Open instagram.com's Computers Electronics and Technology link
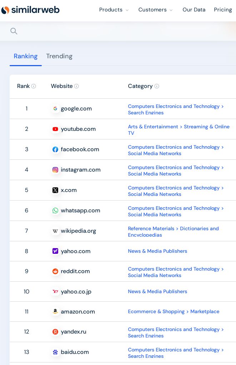 click(x=174, y=167)
